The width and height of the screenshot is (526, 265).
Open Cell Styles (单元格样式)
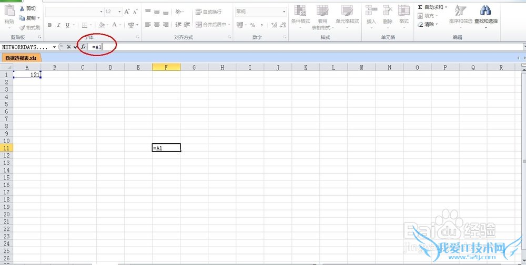point(347,16)
